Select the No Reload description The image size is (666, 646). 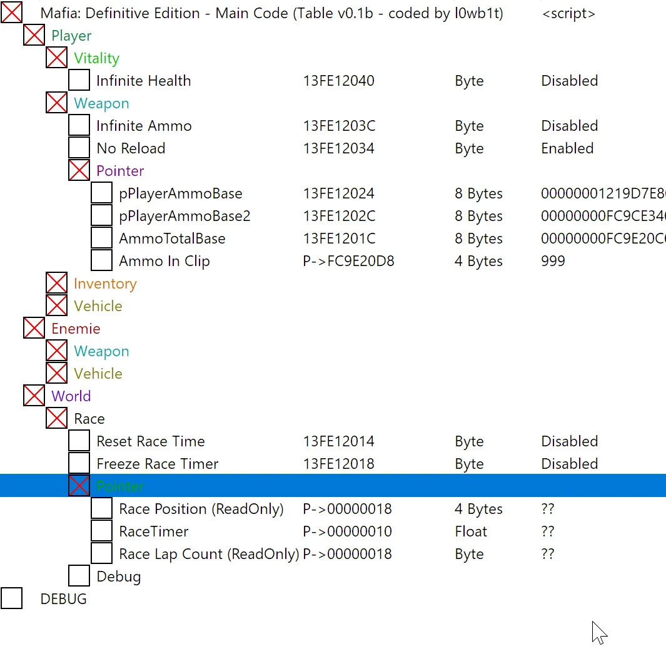[131, 148]
